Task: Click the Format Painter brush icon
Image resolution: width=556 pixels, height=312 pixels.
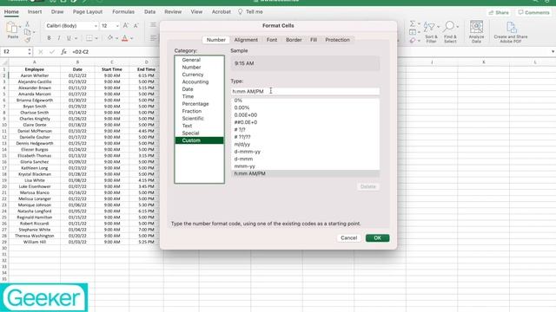Action: coord(27,40)
